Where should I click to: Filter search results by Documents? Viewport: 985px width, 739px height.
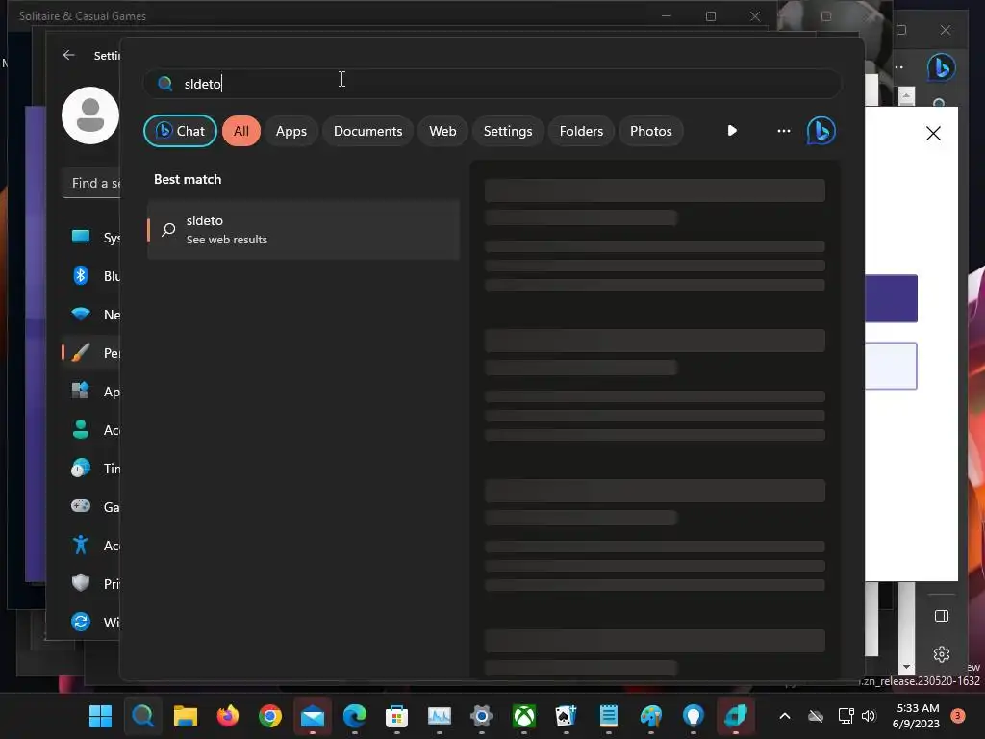[x=367, y=131]
